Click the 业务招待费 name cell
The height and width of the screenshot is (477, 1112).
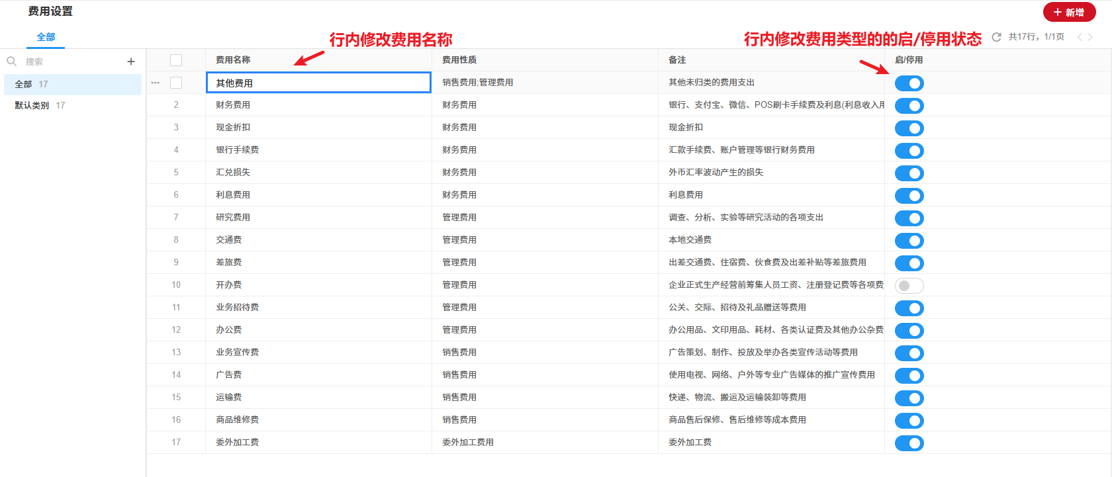(318, 308)
